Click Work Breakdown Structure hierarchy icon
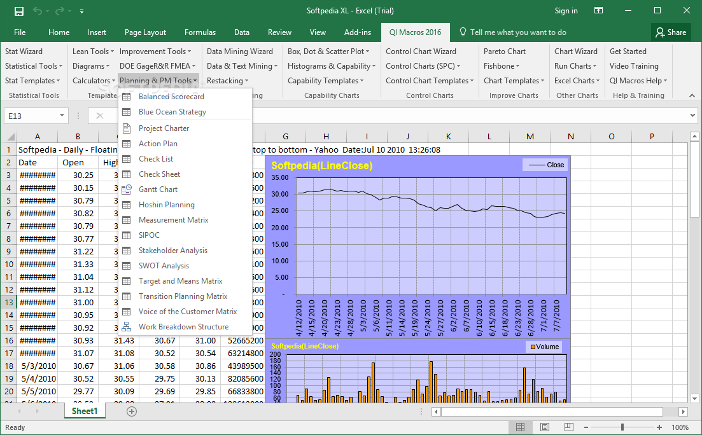 127,327
